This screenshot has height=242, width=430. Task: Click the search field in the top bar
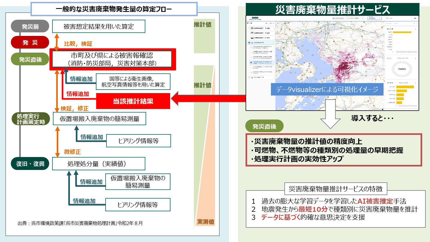point(397,18)
